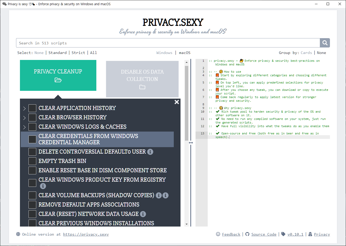
Task: Open the Feedback link
Action: (x=231, y=234)
